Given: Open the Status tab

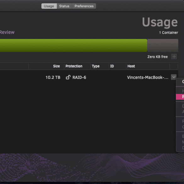Looking at the screenshot, I should 64,6.
